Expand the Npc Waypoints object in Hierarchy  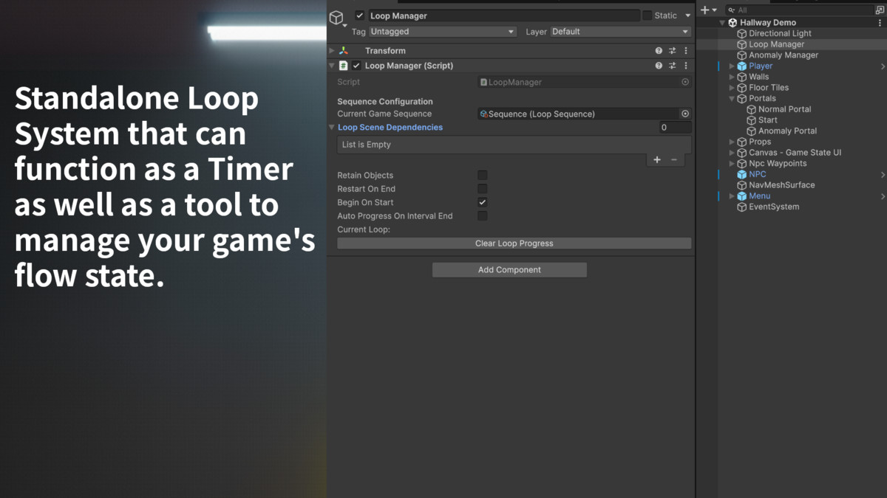click(733, 164)
